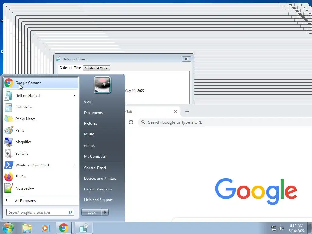The height and width of the screenshot is (234, 312).
Task: Click the Getting Started icon
Action: 8,96
